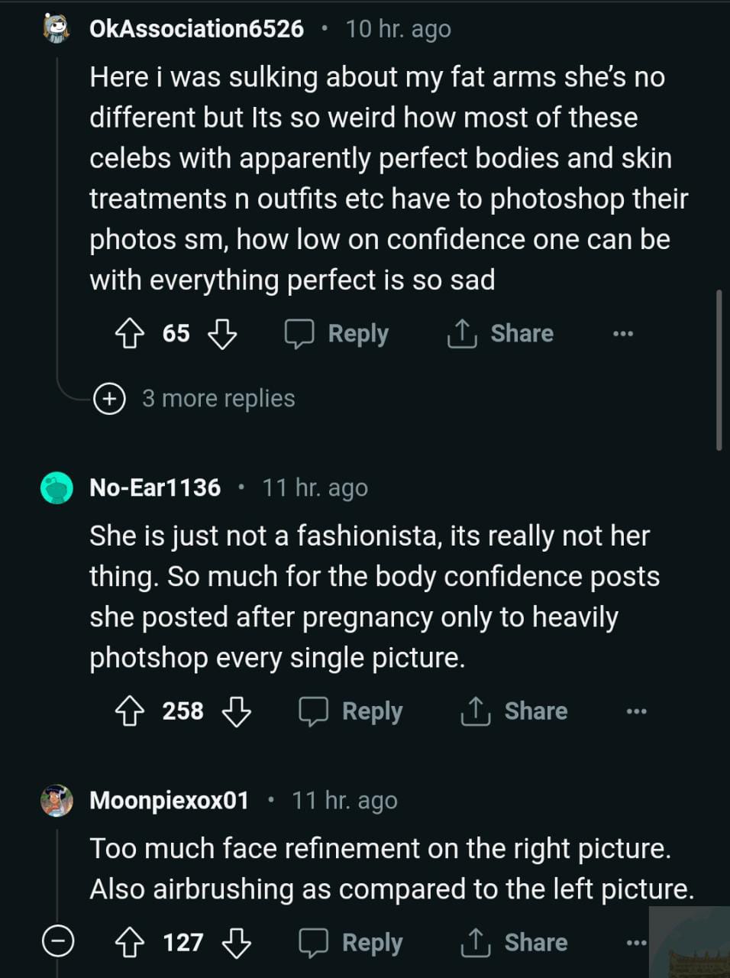Upvote OkAssociation6526's comment
Image resolution: width=730 pixels, height=978 pixels.
[129, 334]
